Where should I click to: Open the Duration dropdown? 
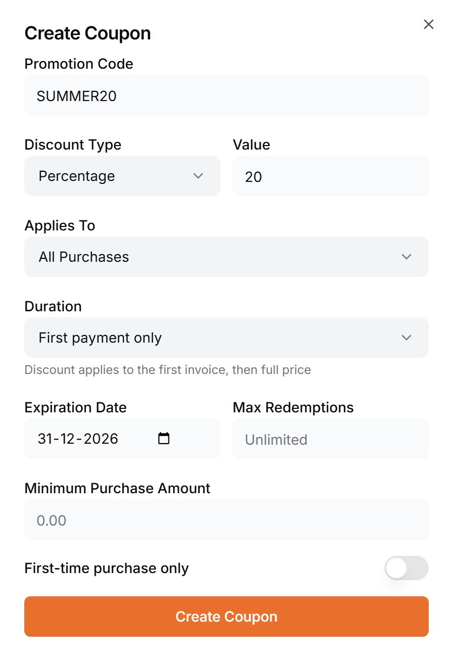[226, 338]
